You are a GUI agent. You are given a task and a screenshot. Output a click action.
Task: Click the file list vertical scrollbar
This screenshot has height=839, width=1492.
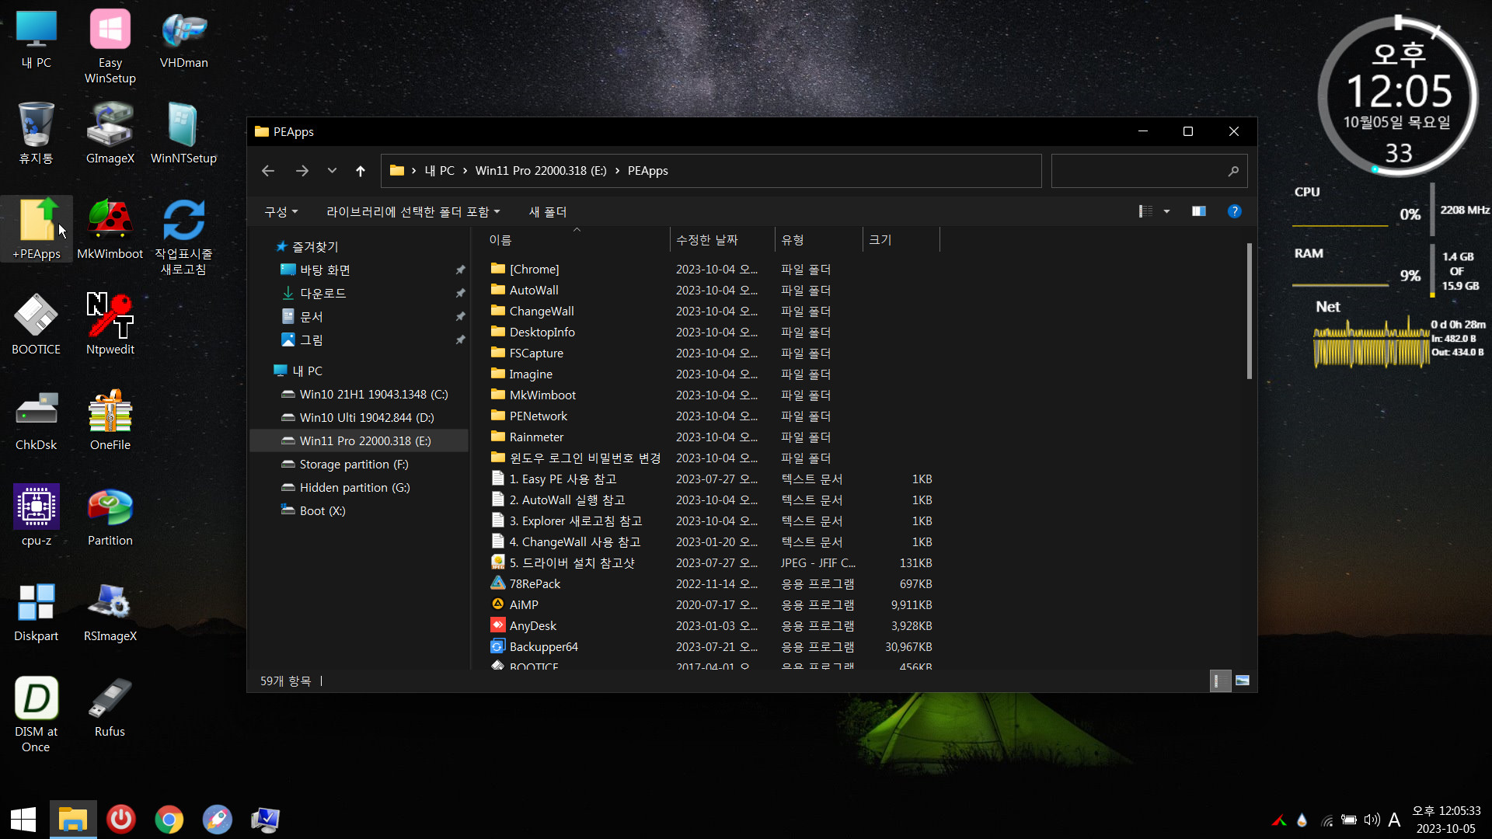point(1250,311)
